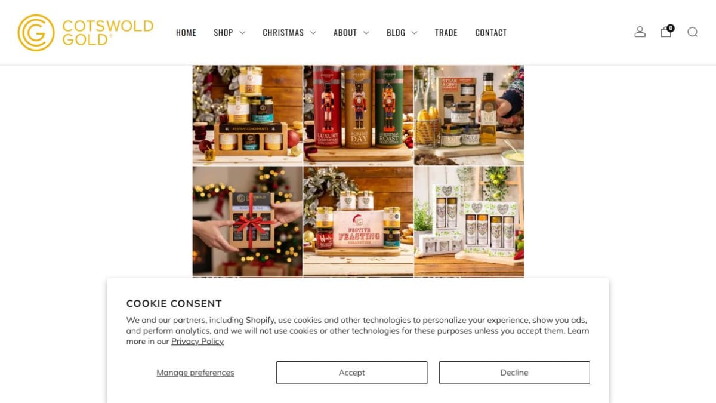The image size is (716, 403).
Task: Expand the Shop dropdown menu
Action: tap(229, 33)
